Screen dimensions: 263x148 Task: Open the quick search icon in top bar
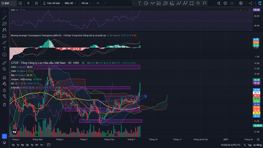coord(219,3)
